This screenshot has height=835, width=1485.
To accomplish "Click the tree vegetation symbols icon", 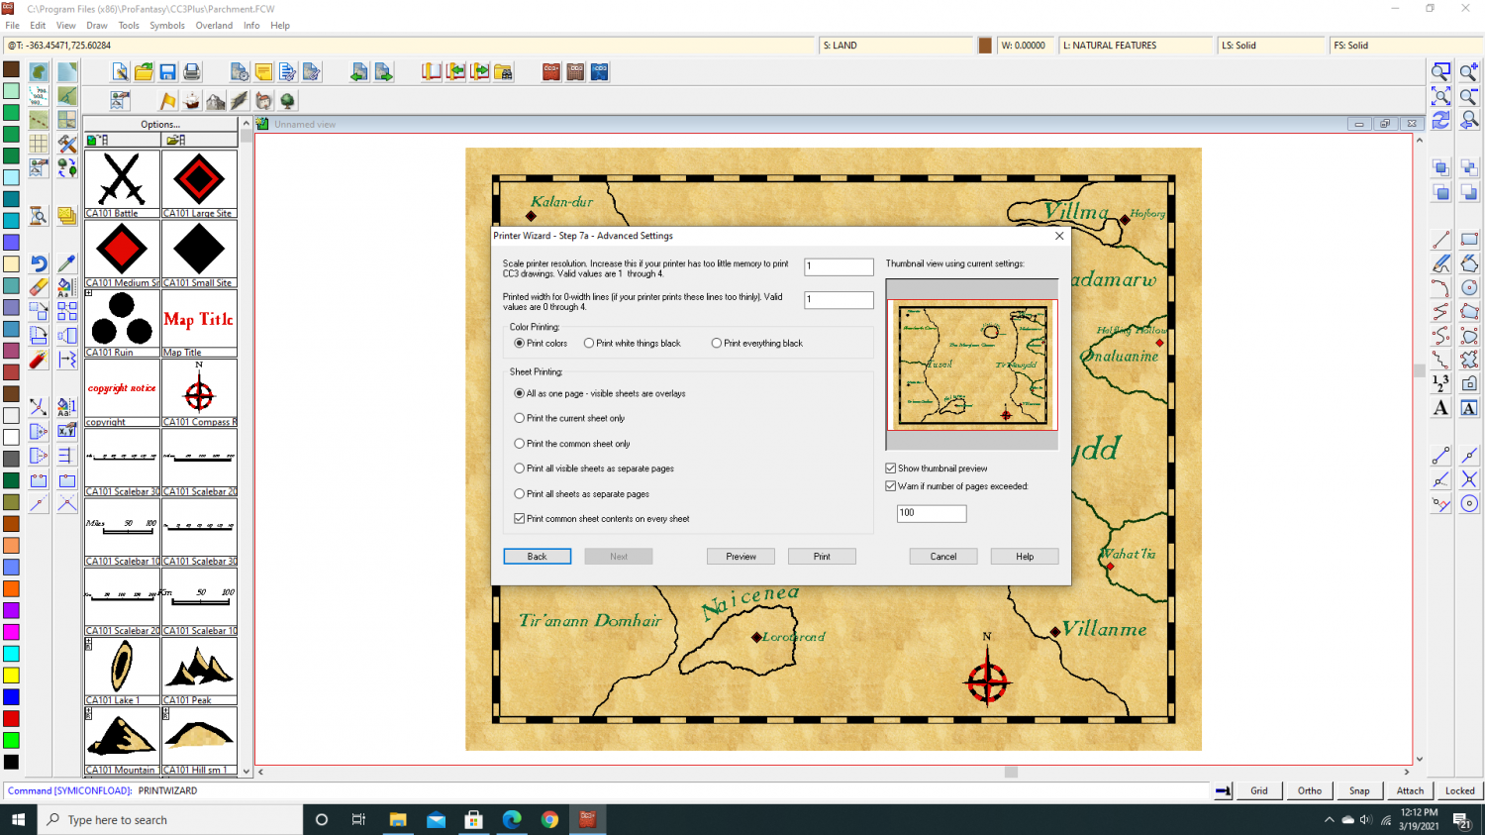I will pos(288,101).
